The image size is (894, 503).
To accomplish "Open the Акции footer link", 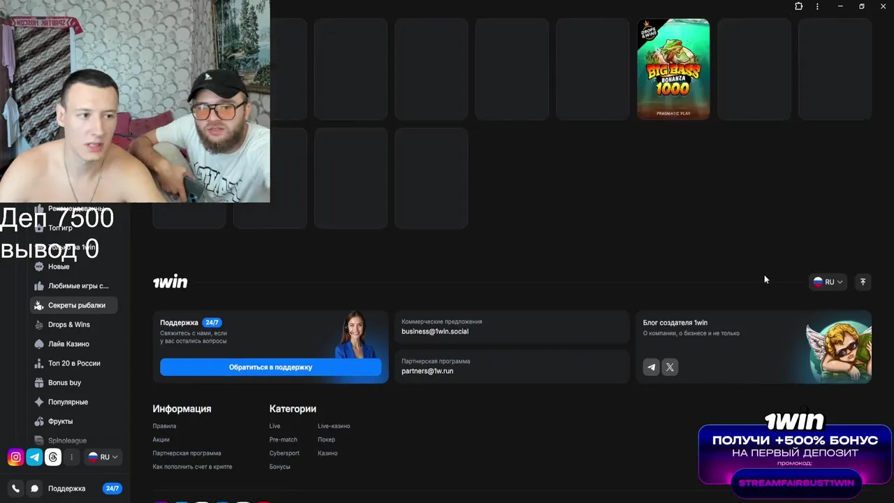I will pyautogui.click(x=161, y=439).
